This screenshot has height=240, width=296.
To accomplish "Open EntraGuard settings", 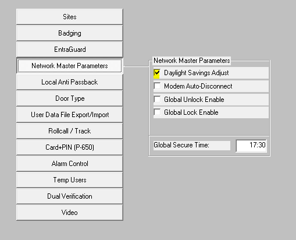I will (x=70, y=50).
